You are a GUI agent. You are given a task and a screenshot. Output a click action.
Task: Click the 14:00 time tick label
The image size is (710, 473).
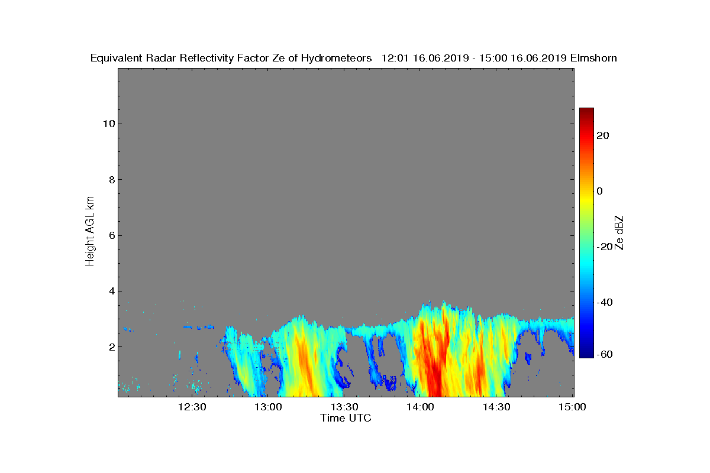(420, 407)
